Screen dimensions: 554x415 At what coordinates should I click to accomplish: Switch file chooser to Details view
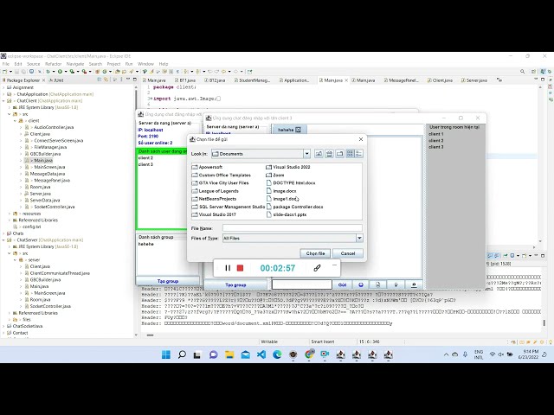click(x=358, y=154)
